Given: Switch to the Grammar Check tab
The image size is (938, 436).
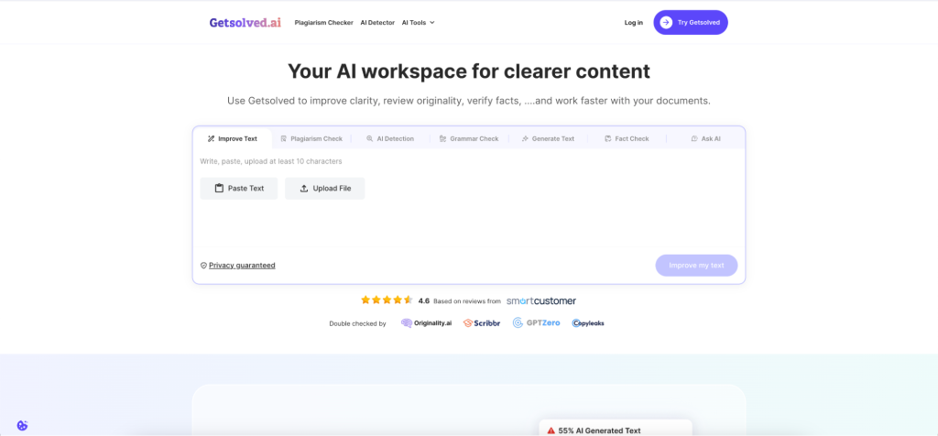Looking at the screenshot, I should (x=469, y=138).
